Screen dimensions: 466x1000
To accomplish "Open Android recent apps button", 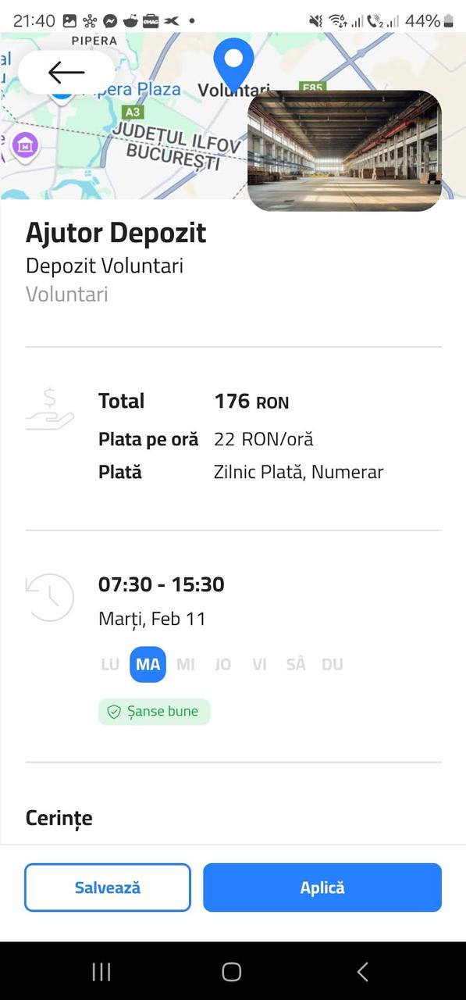I will coord(101,971).
